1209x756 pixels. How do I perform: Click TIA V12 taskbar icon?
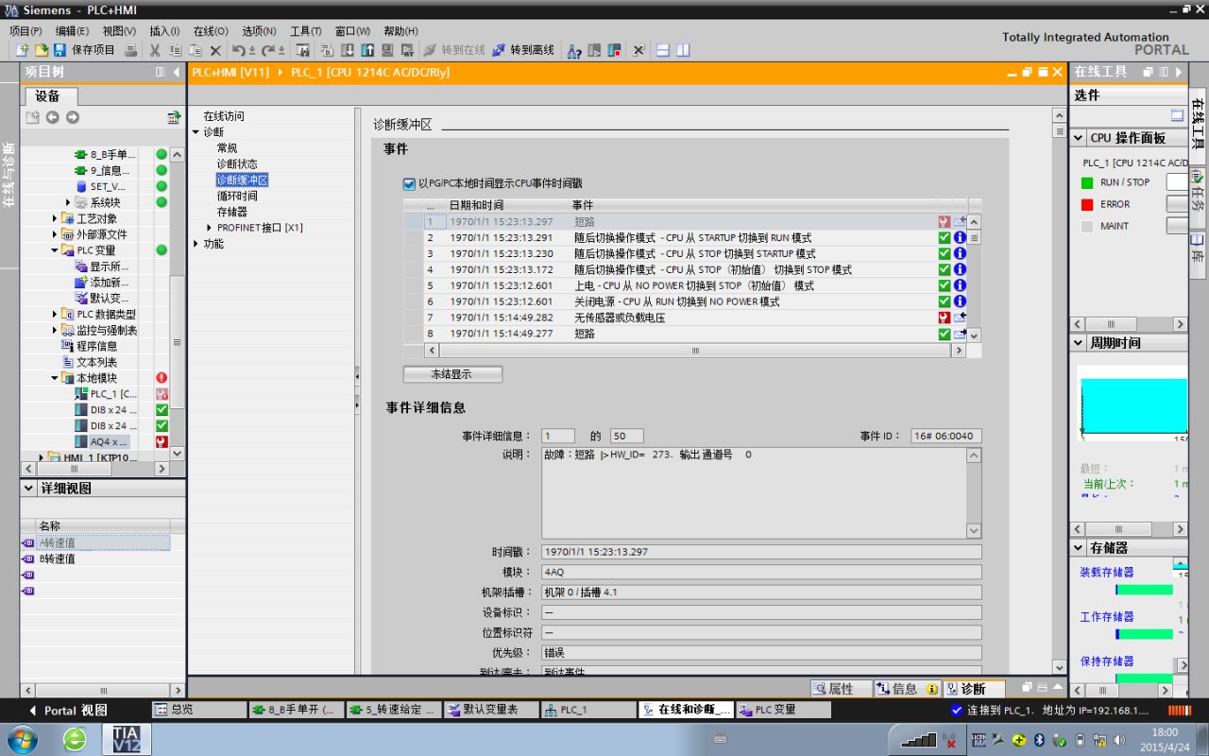tap(126, 738)
